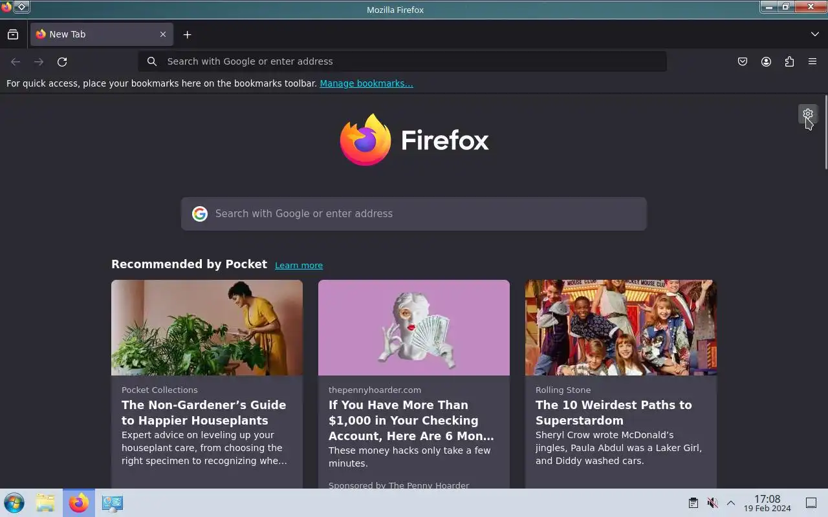
Task: Go back one page
Action: (x=16, y=61)
